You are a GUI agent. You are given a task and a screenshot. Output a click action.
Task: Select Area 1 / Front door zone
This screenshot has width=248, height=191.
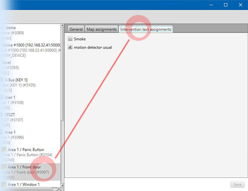[30, 172]
